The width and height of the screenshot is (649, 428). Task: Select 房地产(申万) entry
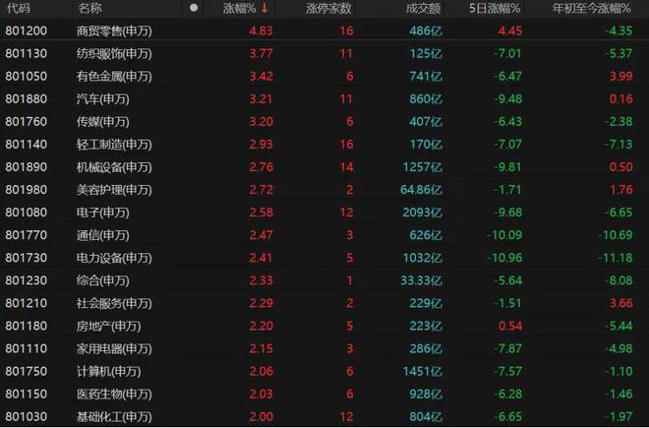coord(109,326)
